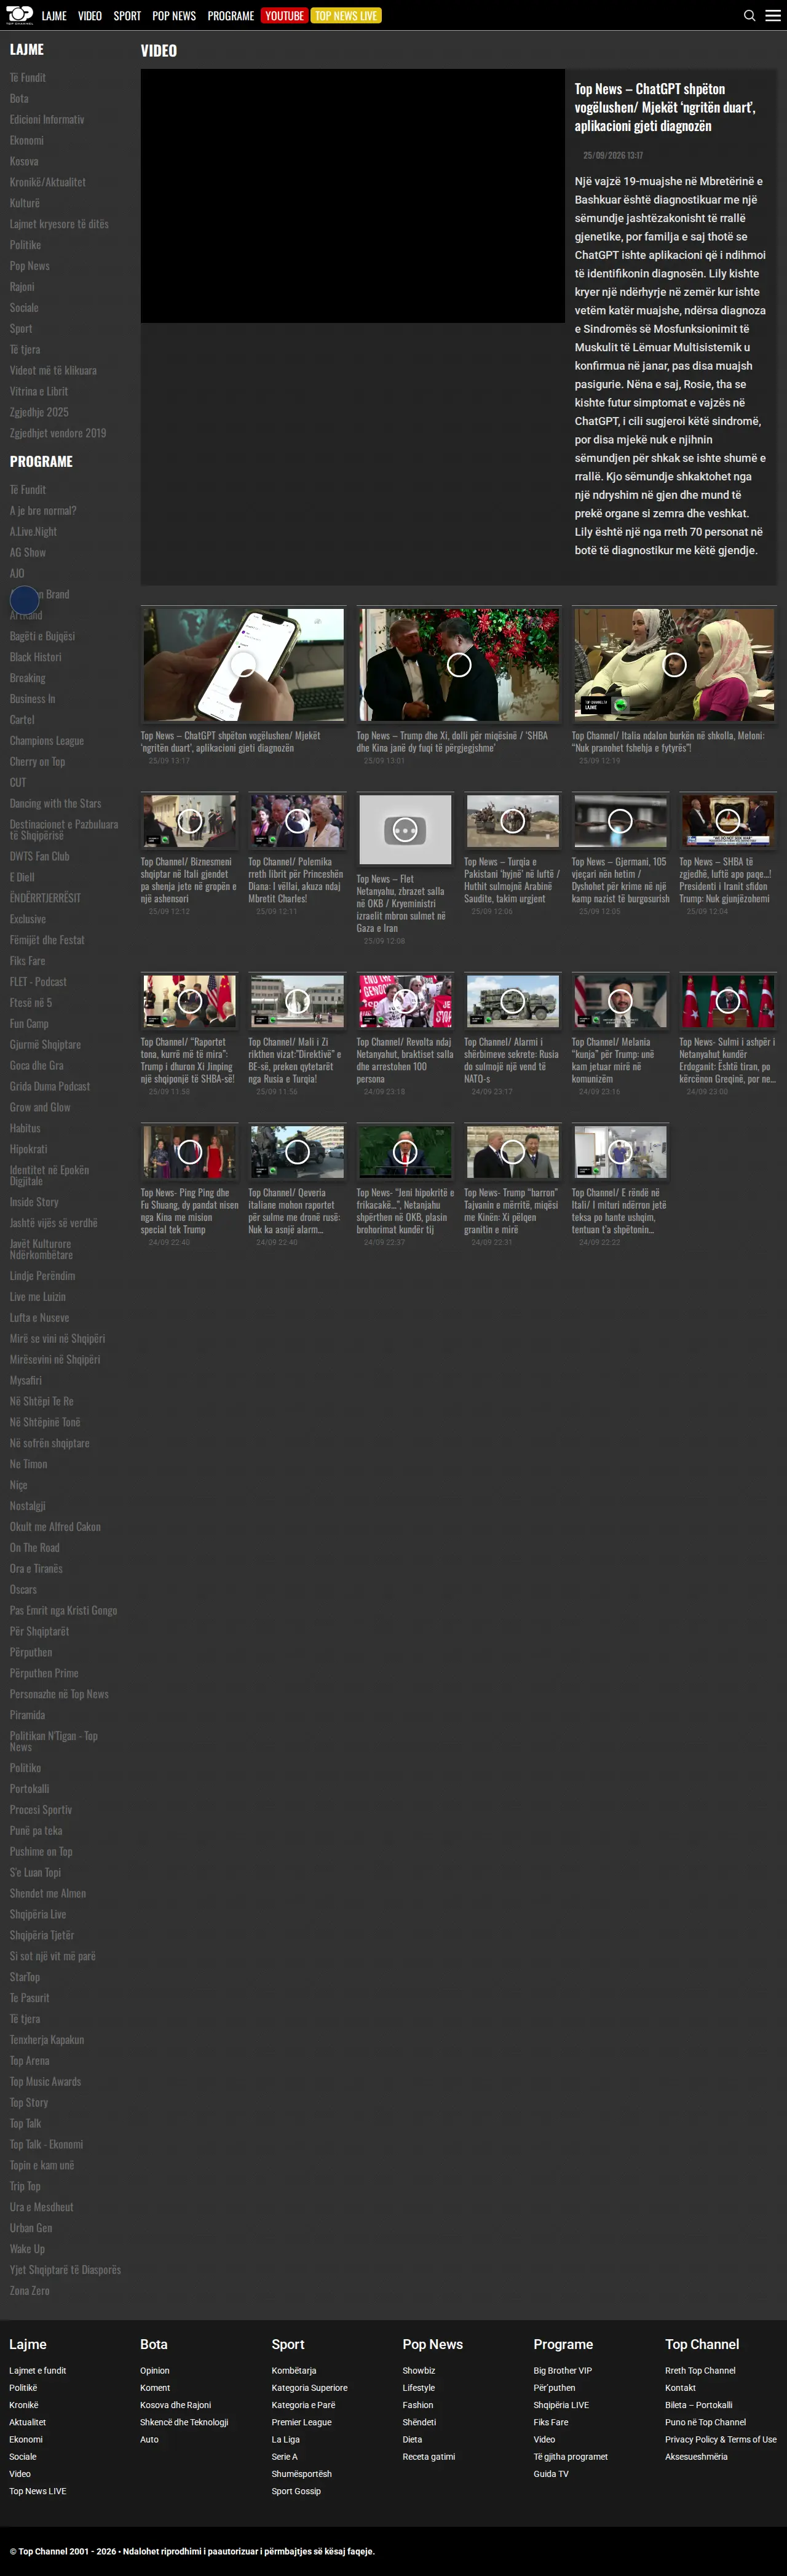Open Champions League programme link
Viewport: 787px width, 2576px height.
[x=47, y=741]
